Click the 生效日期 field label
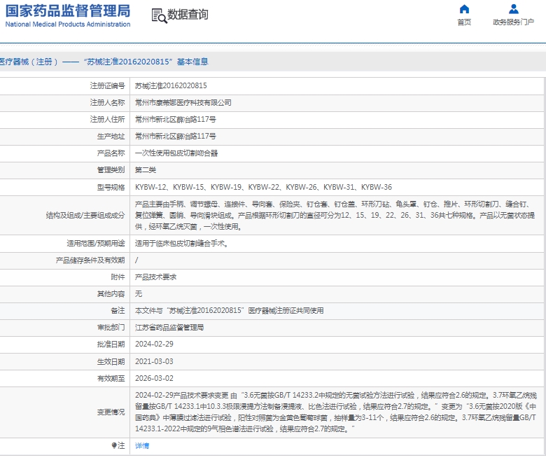The image size is (546, 460). click(111, 361)
